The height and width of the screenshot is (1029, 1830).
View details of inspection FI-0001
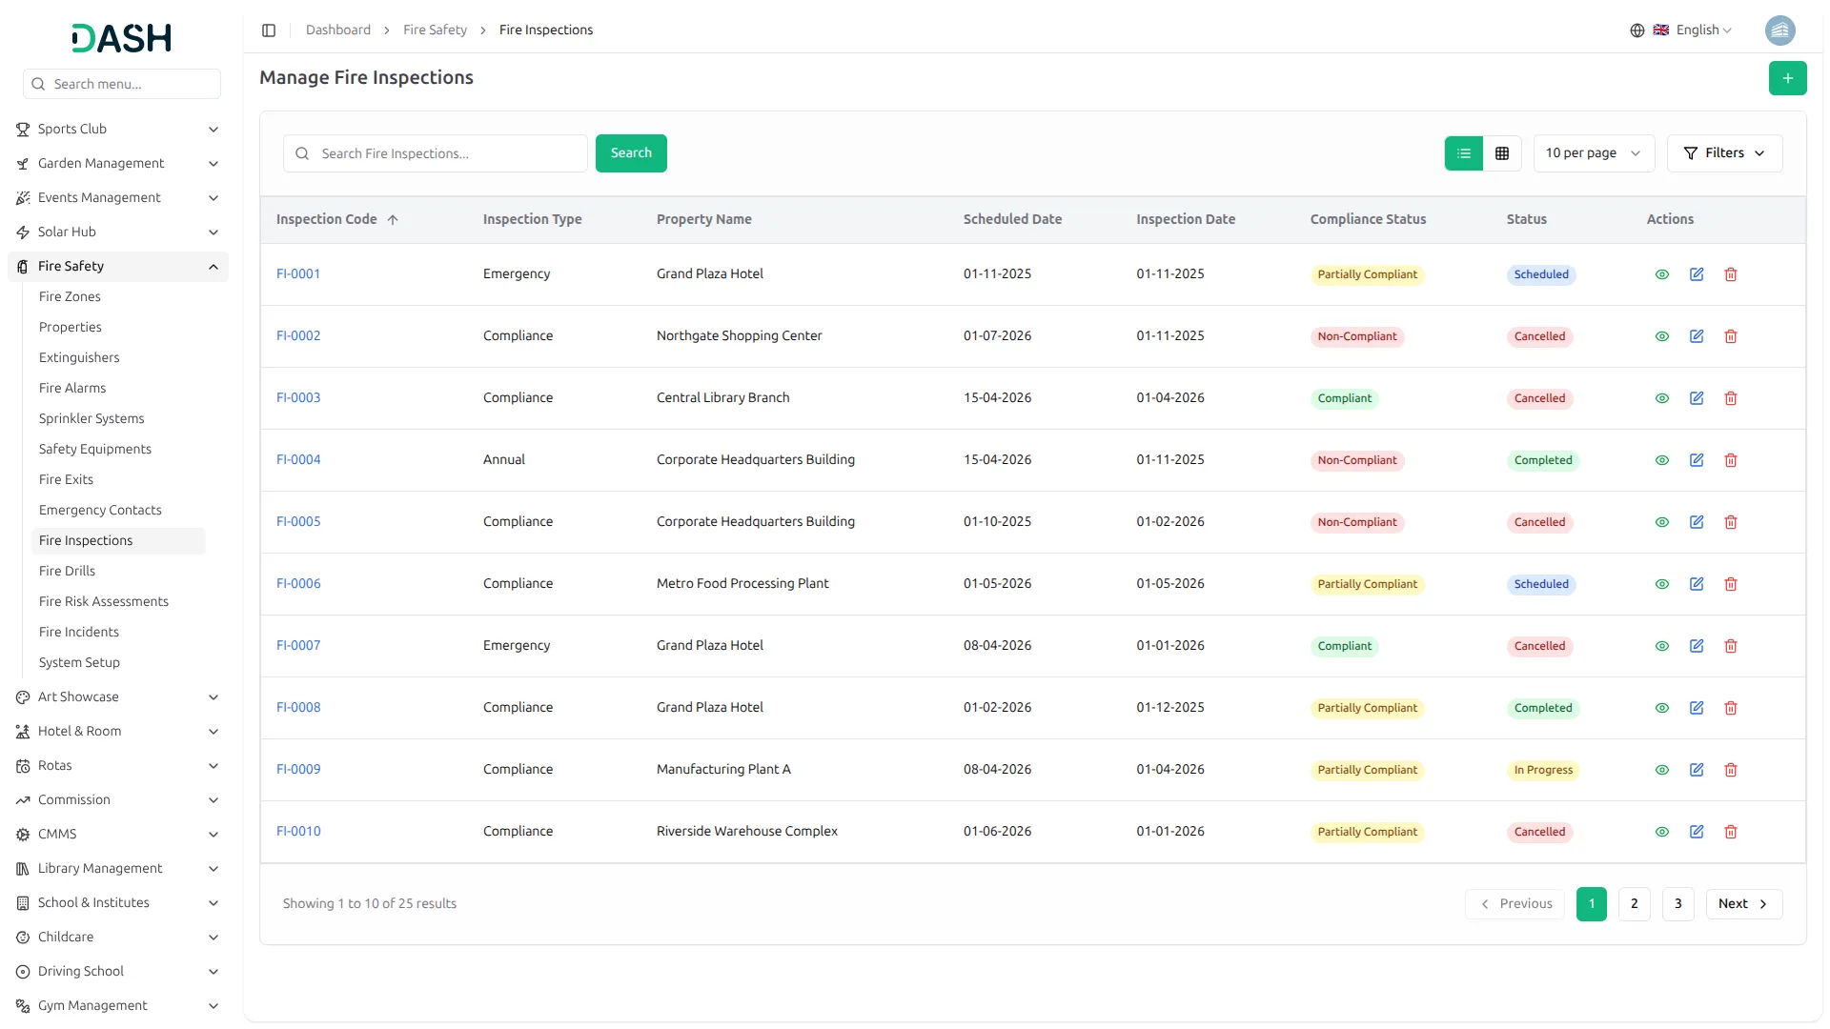click(x=1661, y=274)
